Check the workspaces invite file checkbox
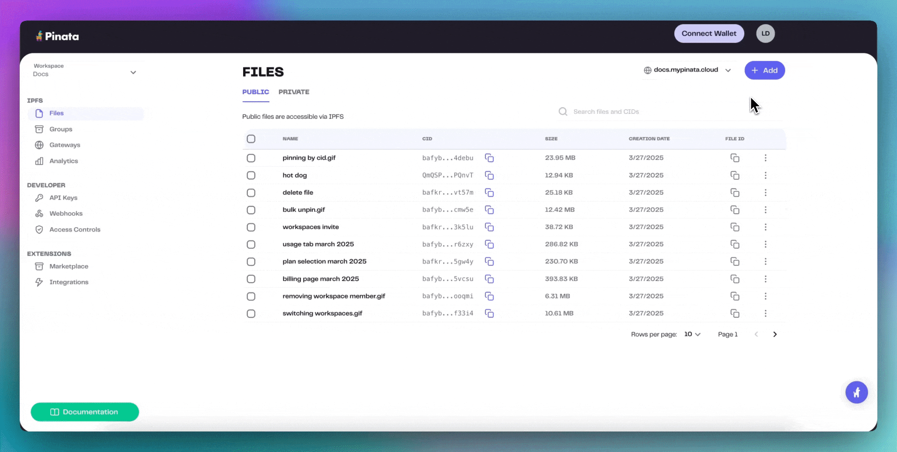 click(x=251, y=227)
